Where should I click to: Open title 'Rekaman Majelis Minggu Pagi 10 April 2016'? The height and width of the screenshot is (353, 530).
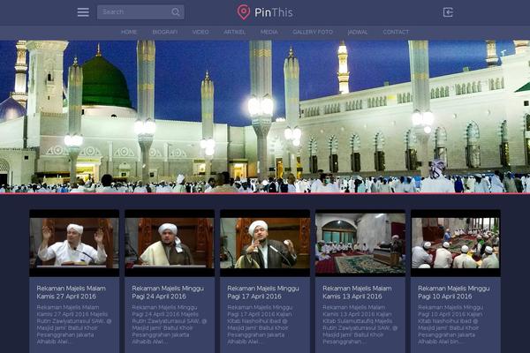pos(454,292)
